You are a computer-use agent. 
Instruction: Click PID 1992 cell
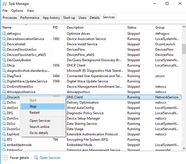pyautogui.click(x=56, y=39)
